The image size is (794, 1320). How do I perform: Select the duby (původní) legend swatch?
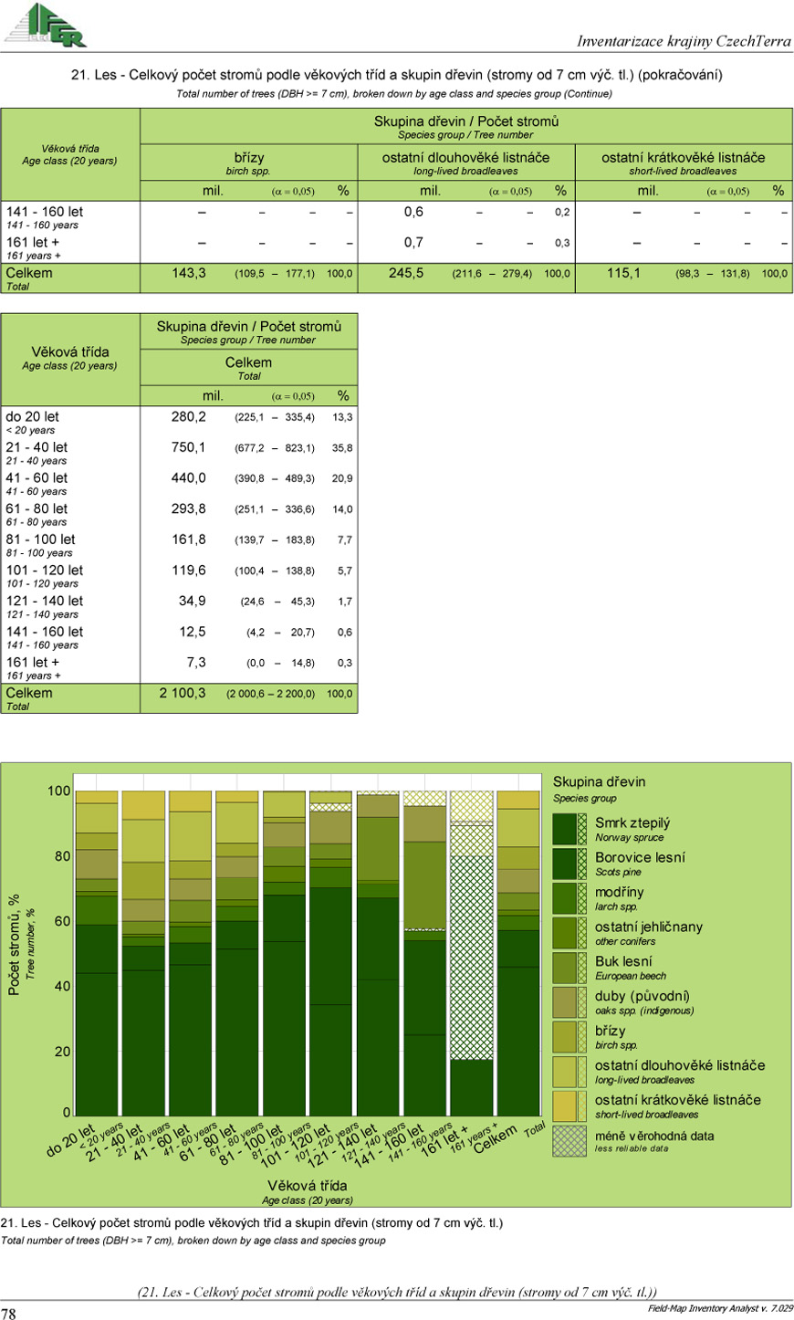pos(569,1002)
